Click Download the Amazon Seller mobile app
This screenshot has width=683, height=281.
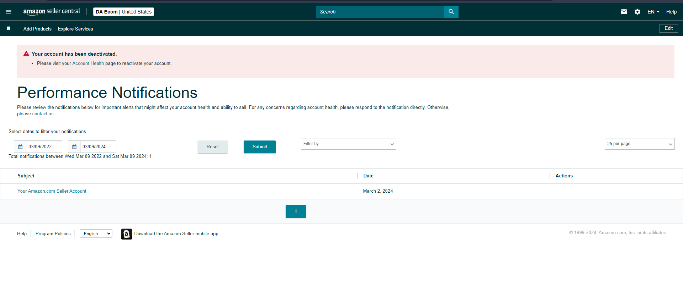[176, 234]
